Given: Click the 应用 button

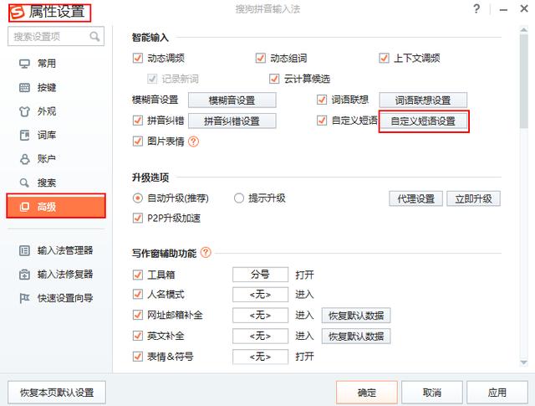Looking at the screenshot, I should tap(497, 393).
